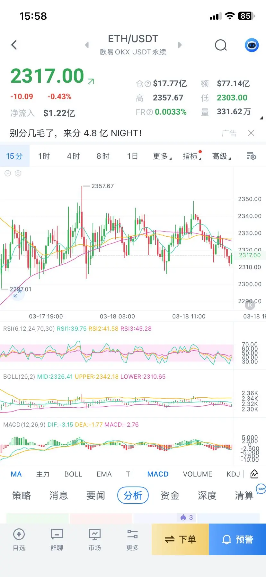This screenshot has height=577, width=266.
Task: Tap the flame badge showing 3
Action: [x=187, y=517]
